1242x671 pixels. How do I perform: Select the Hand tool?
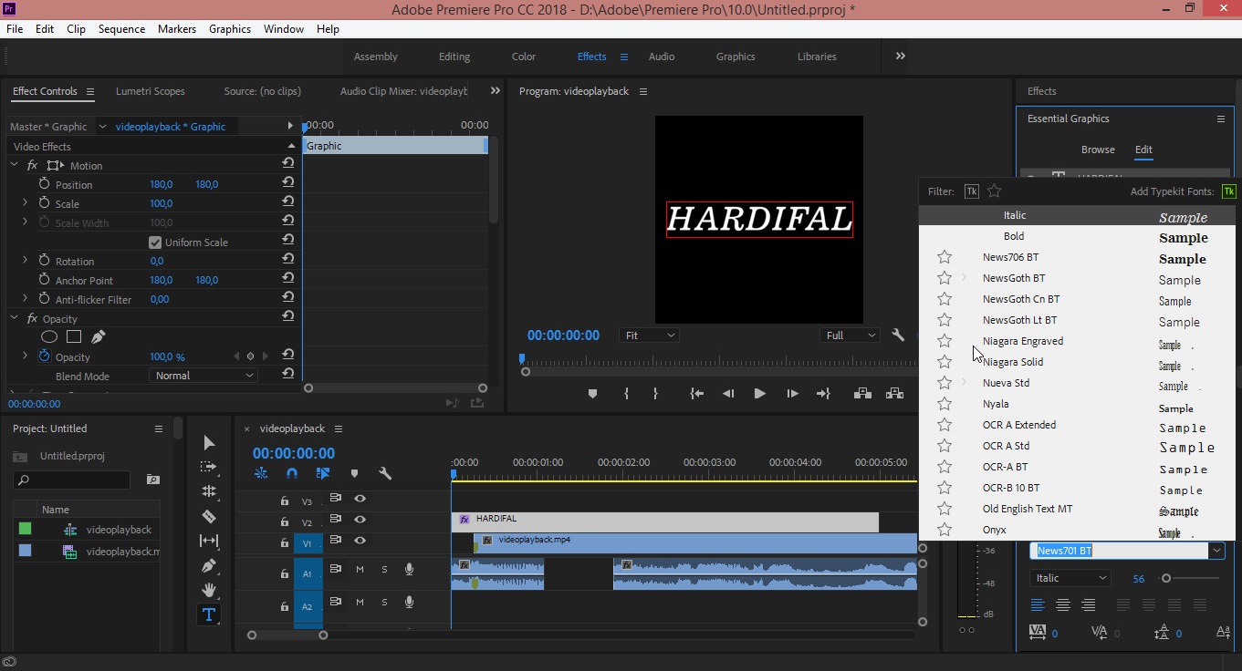coord(208,590)
